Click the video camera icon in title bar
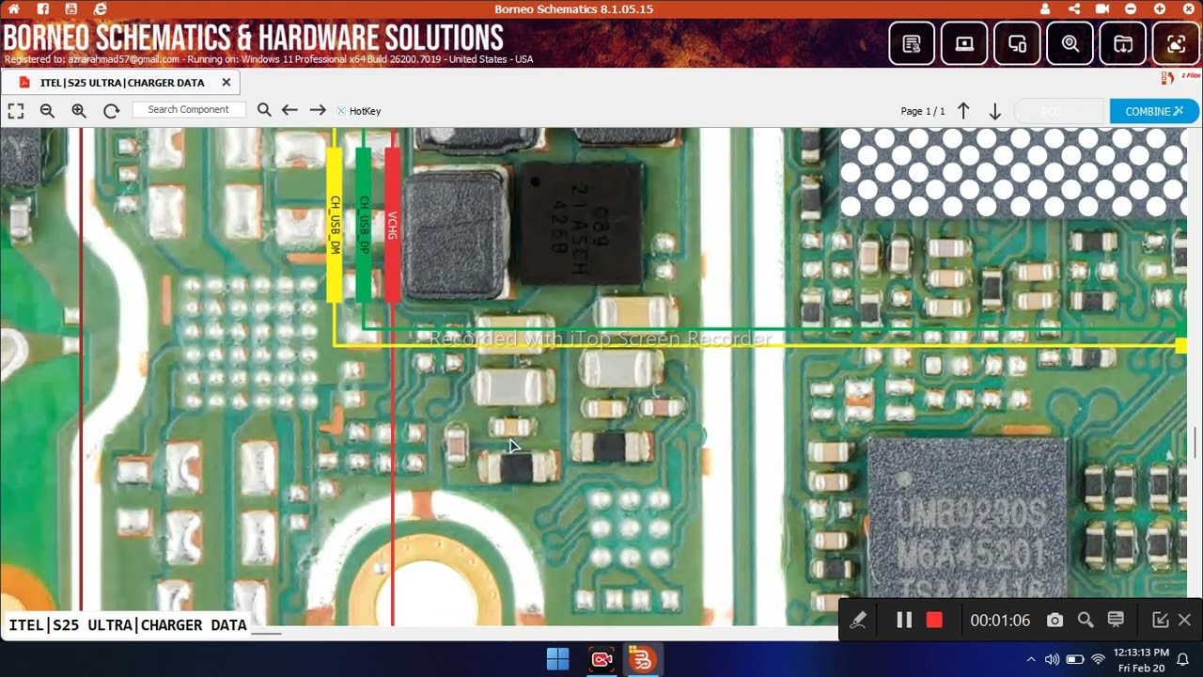This screenshot has height=677, width=1203. [1102, 8]
